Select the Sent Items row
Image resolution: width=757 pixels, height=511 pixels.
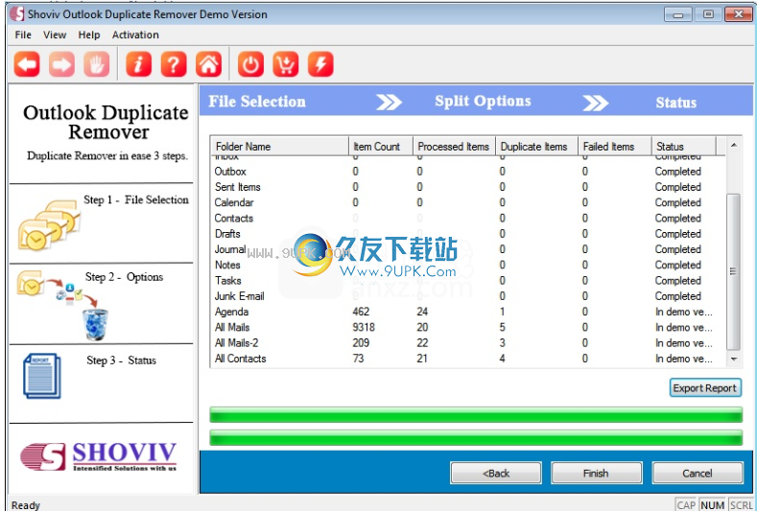pos(468,187)
